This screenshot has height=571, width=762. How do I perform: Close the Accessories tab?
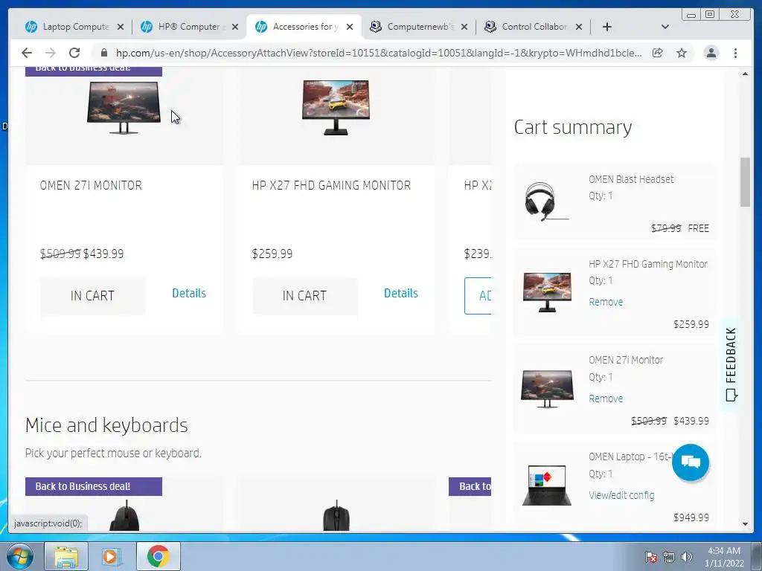click(x=350, y=27)
